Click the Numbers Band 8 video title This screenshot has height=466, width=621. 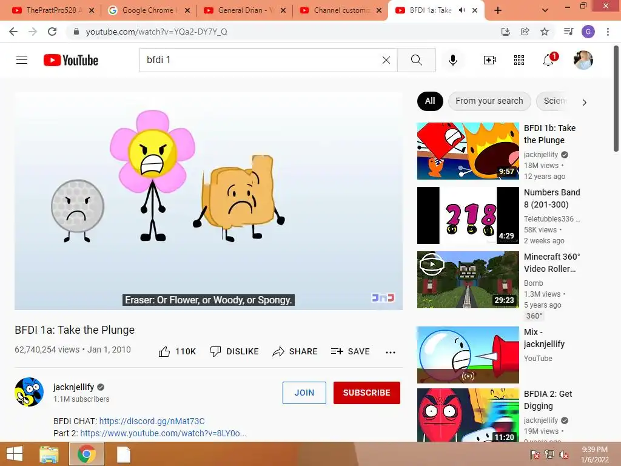point(552,198)
